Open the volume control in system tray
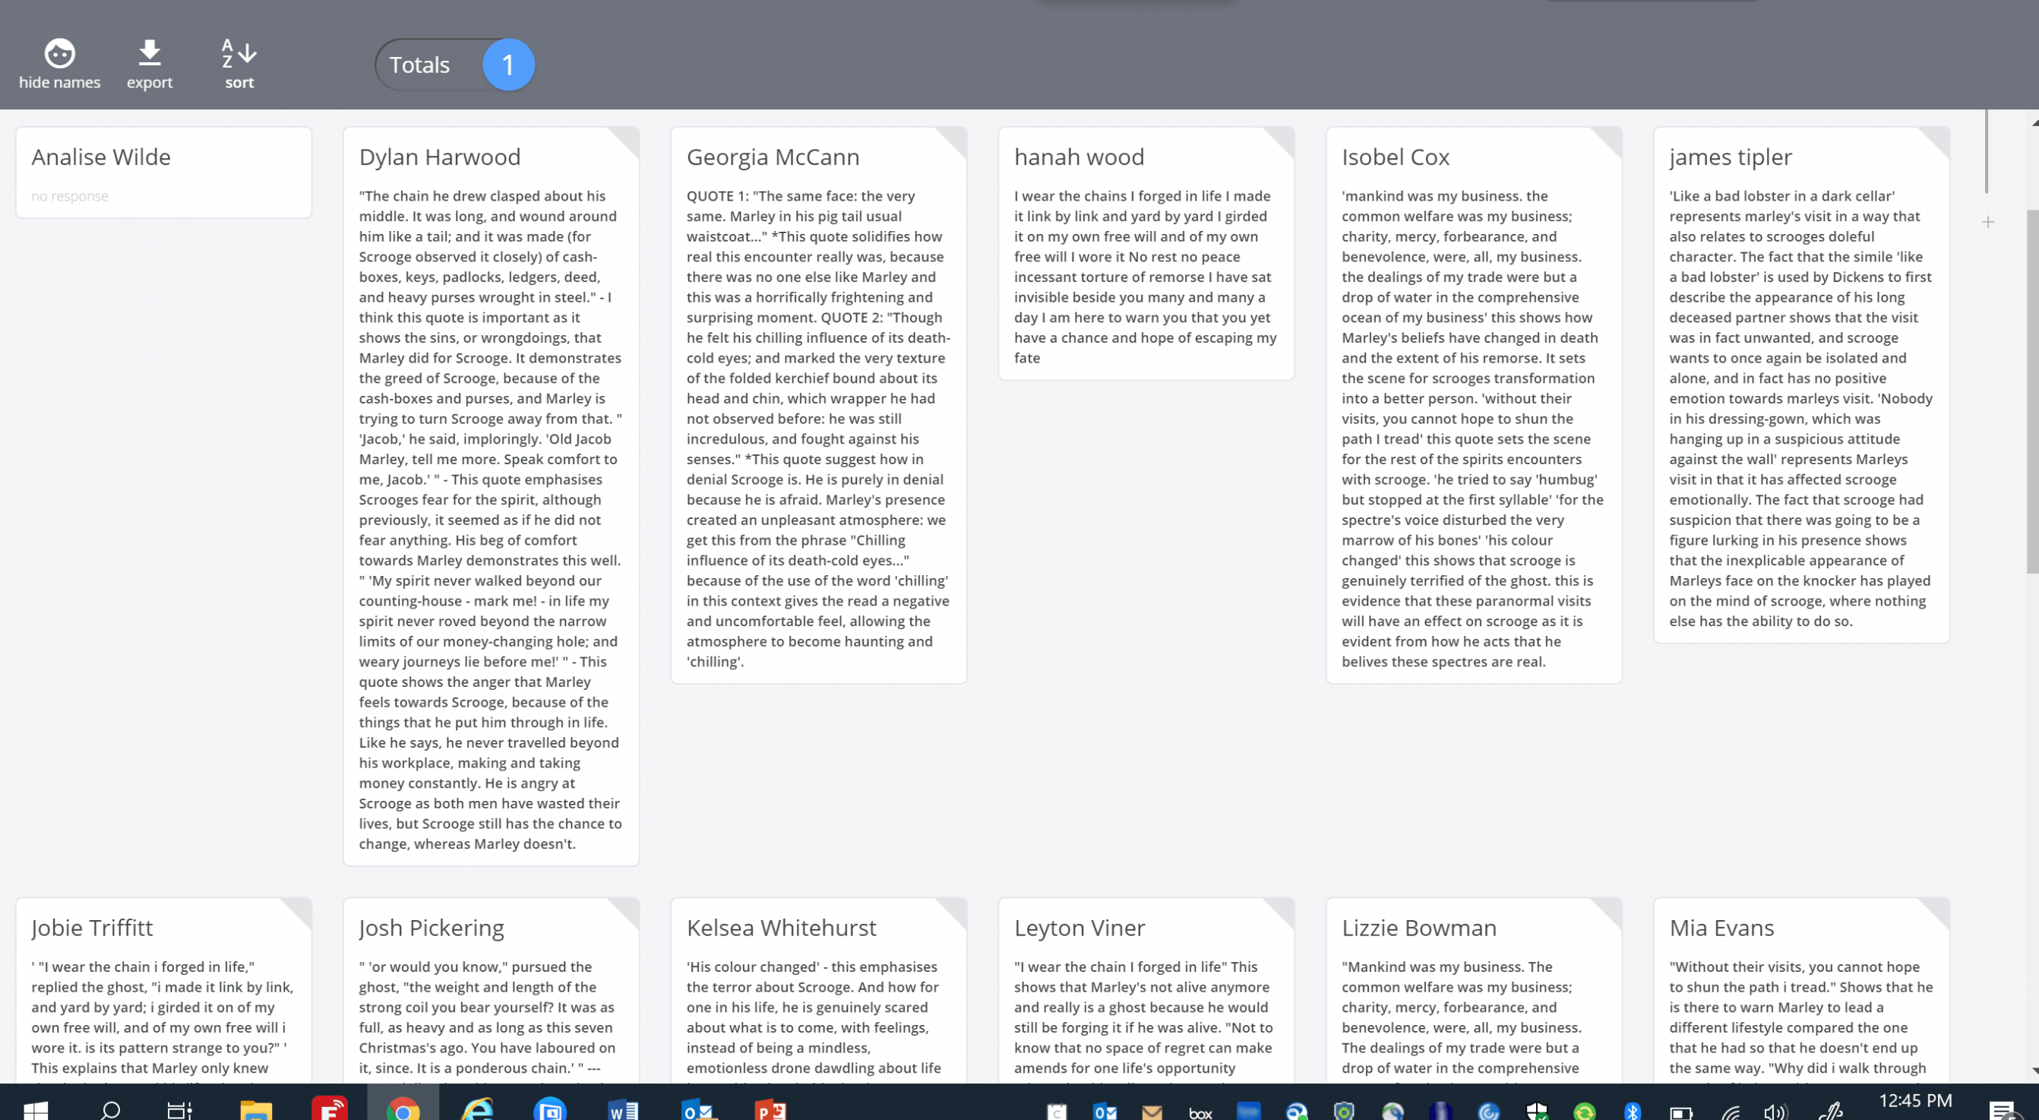Image resolution: width=2039 pixels, height=1120 pixels. pos(1775,1112)
